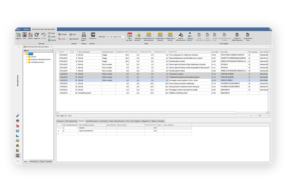Switch to Proprietà bottom panel tab
This screenshot has width=287, height=180.
click(49, 162)
